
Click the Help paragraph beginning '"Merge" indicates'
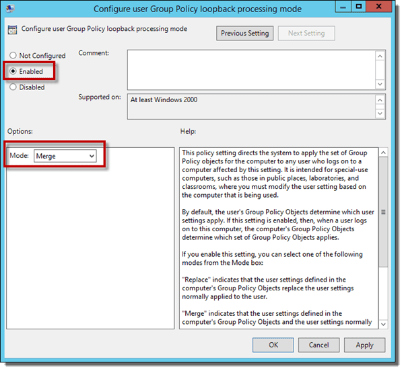tap(277, 318)
